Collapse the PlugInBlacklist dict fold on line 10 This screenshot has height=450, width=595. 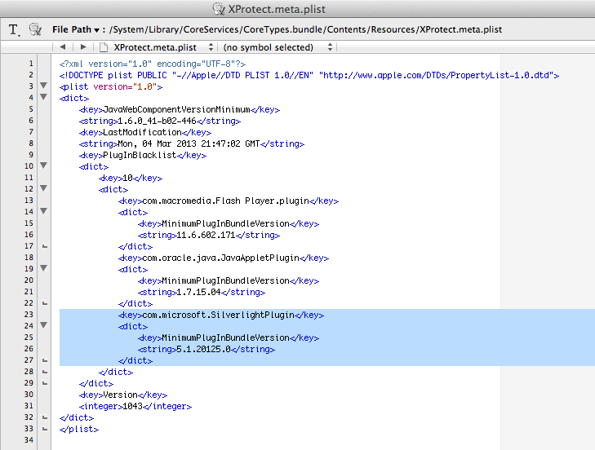coord(43,165)
